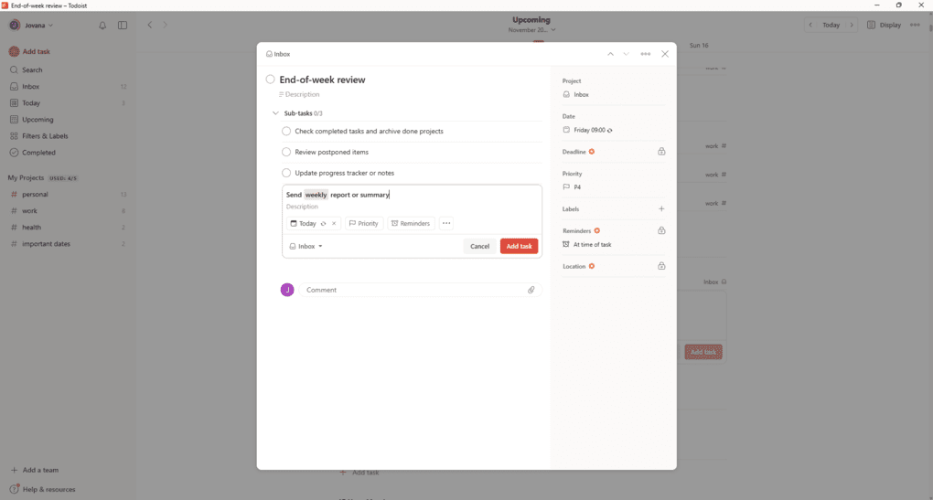Add reminders in the sub-task editor
This screenshot has height=500, width=933.
coord(411,224)
